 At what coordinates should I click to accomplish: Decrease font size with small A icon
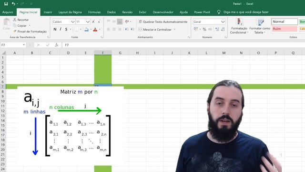click(x=99, y=22)
